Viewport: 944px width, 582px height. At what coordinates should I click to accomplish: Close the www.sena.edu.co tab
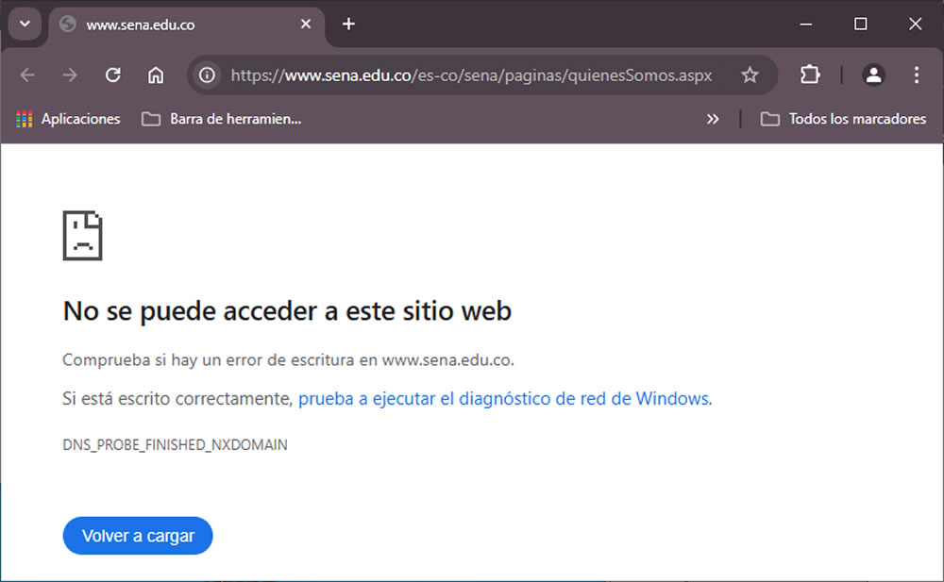(x=305, y=25)
